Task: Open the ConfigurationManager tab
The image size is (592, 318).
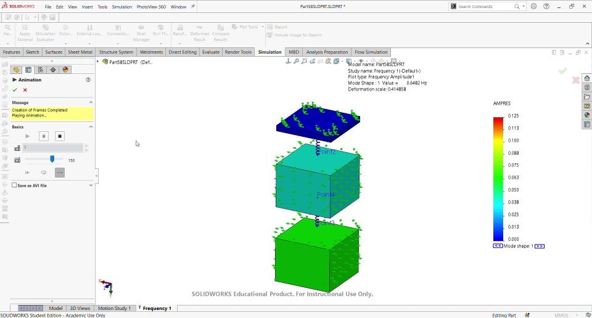Action: [41, 70]
